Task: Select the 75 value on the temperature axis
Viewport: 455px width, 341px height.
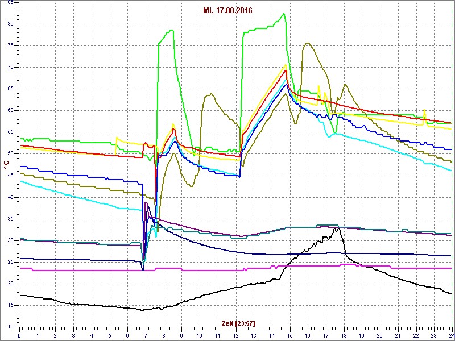Action: click(x=10, y=46)
